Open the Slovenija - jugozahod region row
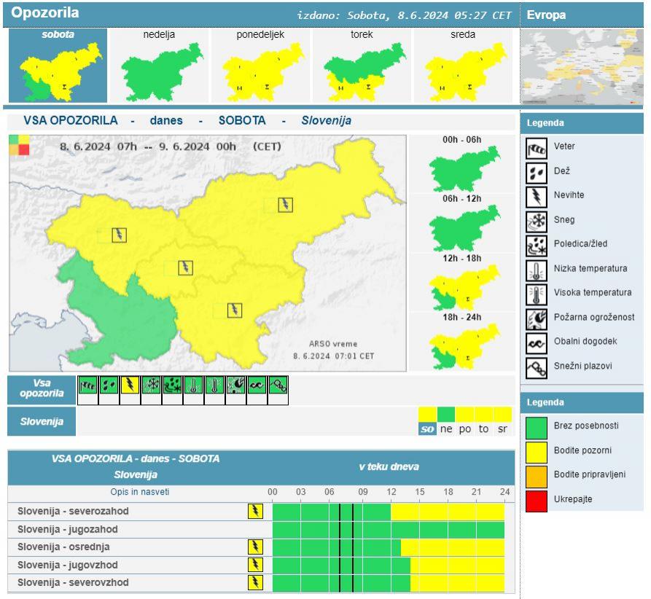This screenshot has width=651, height=599. (x=67, y=529)
